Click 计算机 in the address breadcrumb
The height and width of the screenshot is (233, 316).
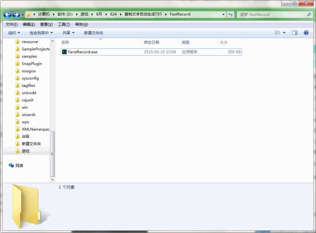[x=44, y=14]
